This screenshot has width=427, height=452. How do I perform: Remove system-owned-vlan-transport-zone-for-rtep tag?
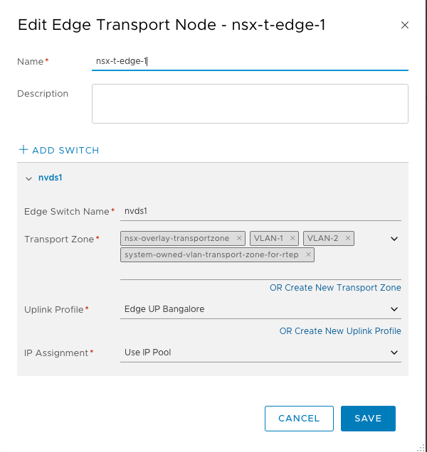[308, 254]
